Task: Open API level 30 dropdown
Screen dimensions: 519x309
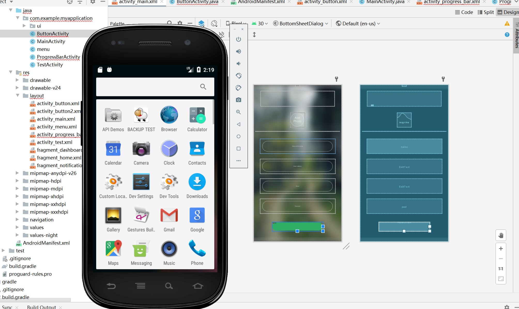Action: click(260, 24)
